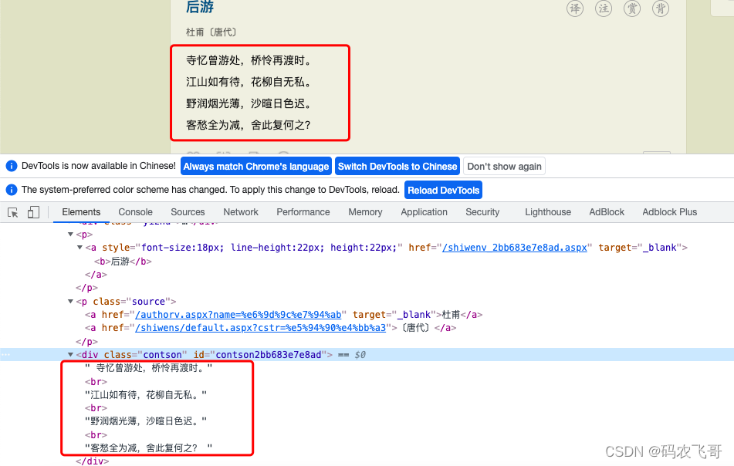Select the third <br> DOM line
The width and height of the screenshot is (734, 466).
[x=96, y=435]
